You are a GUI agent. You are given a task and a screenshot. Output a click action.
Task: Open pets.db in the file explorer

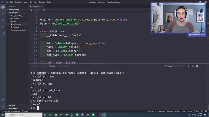(17, 27)
